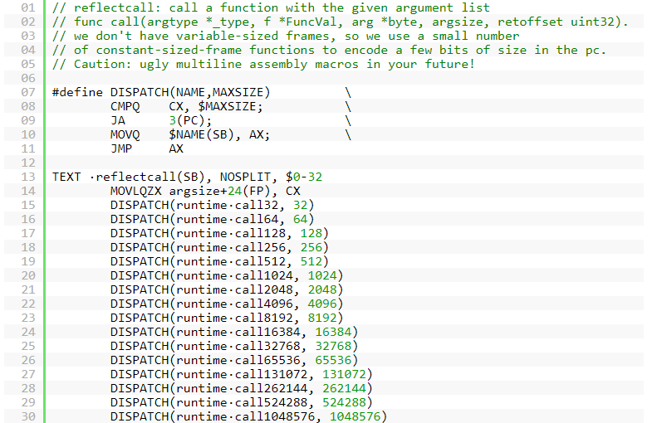Click the green number 1048576 on line 30

point(355,416)
